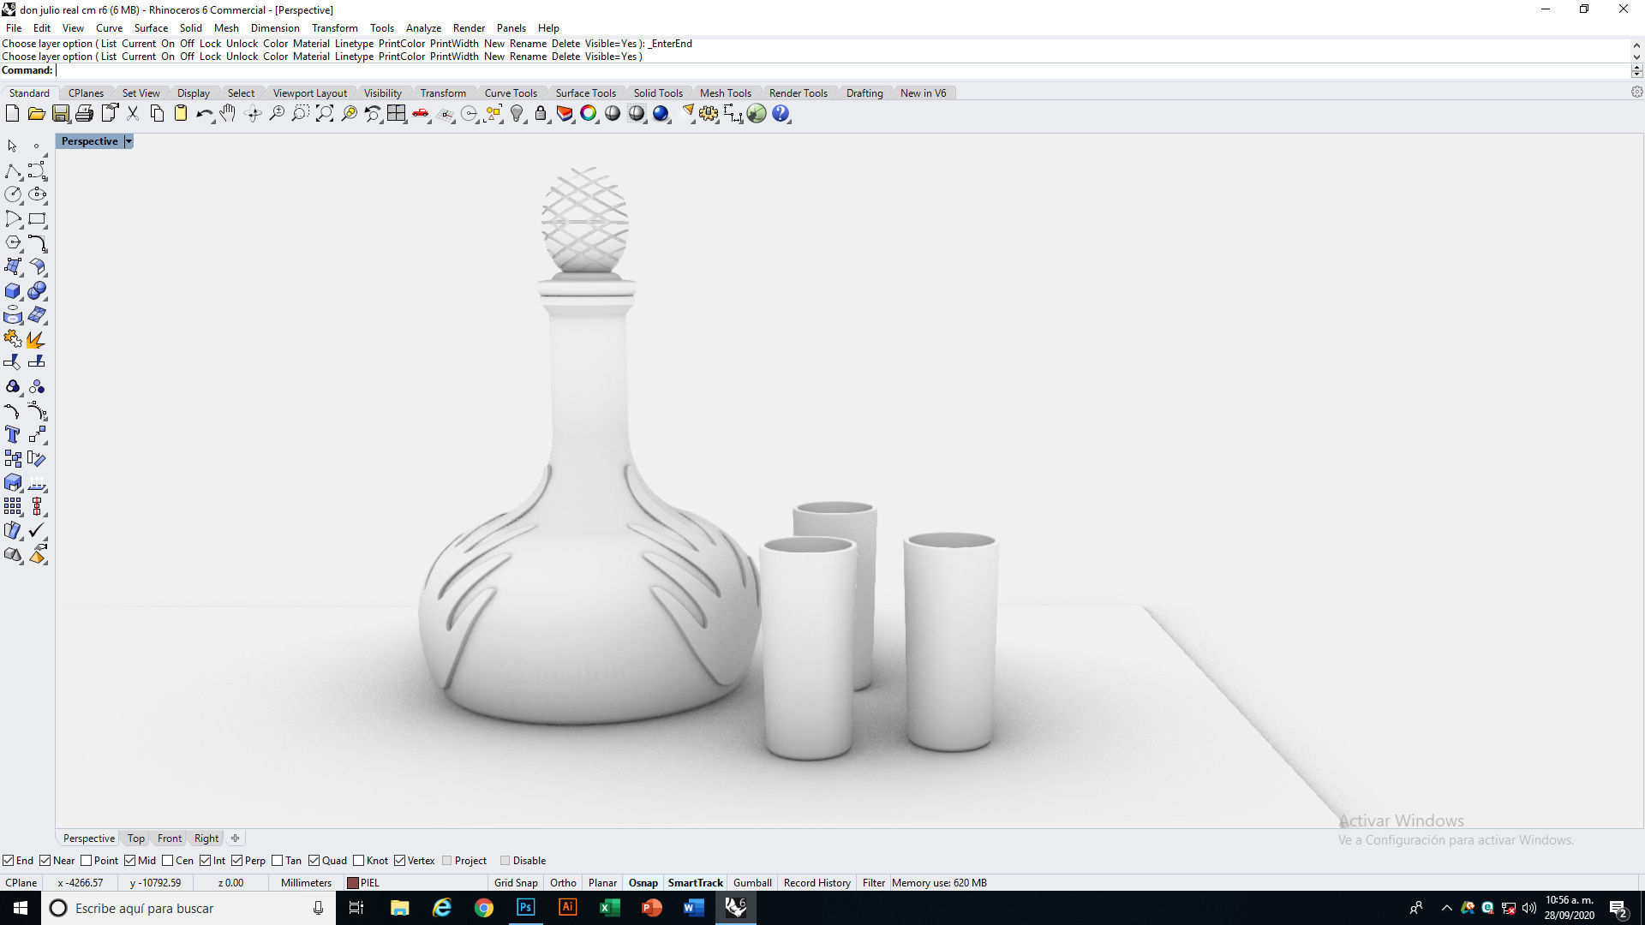Screen dimensions: 1645x925
Task: Switch to the Right viewport tab
Action: [x=206, y=838]
